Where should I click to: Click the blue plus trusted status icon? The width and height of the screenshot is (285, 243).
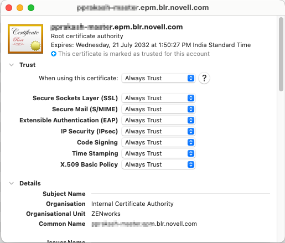pos(54,54)
